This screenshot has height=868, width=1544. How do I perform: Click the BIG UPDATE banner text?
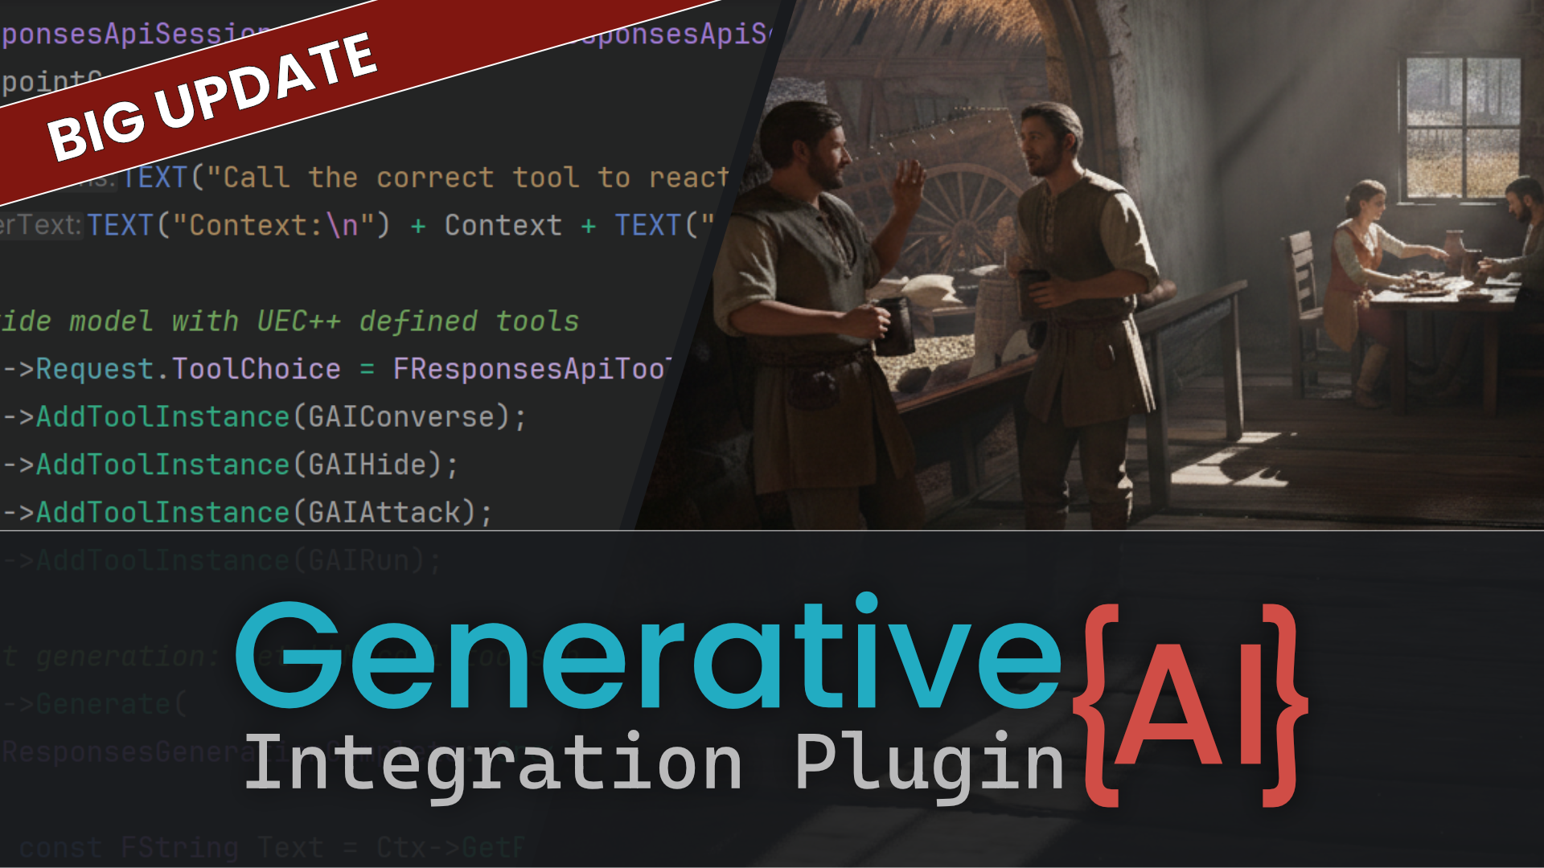pos(211,97)
